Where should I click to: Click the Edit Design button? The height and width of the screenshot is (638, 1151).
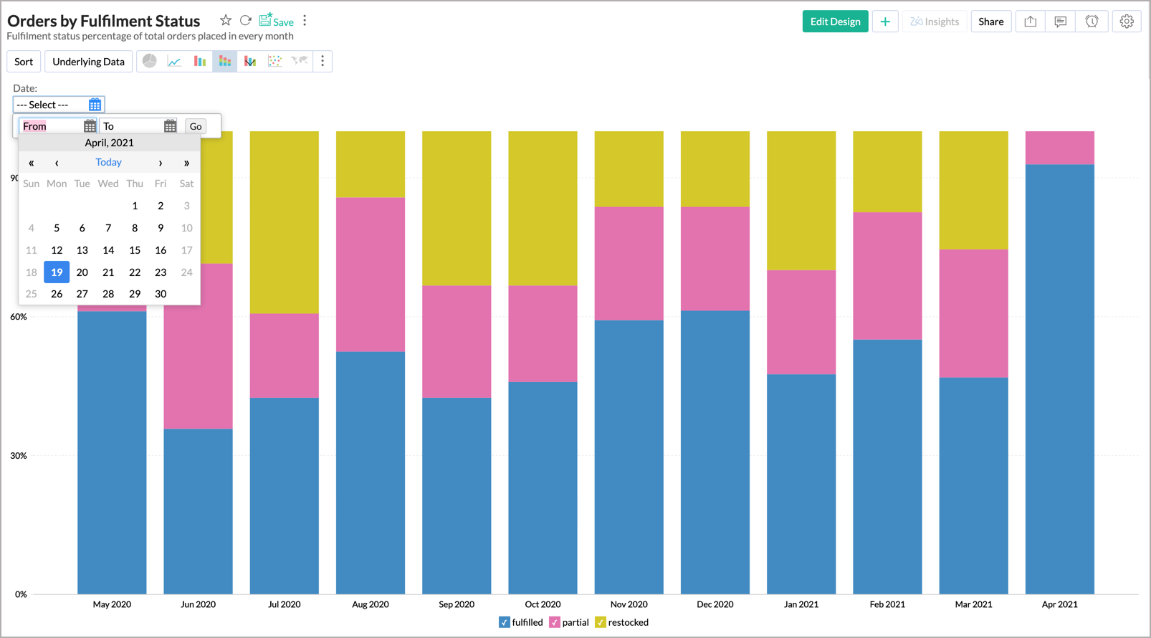pyautogui.click(x=835, y=22)
